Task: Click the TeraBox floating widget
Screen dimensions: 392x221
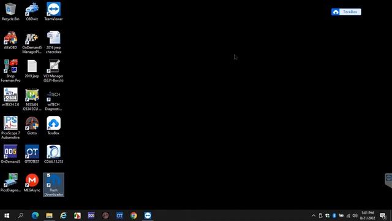Action: click(x=346, y=12)
